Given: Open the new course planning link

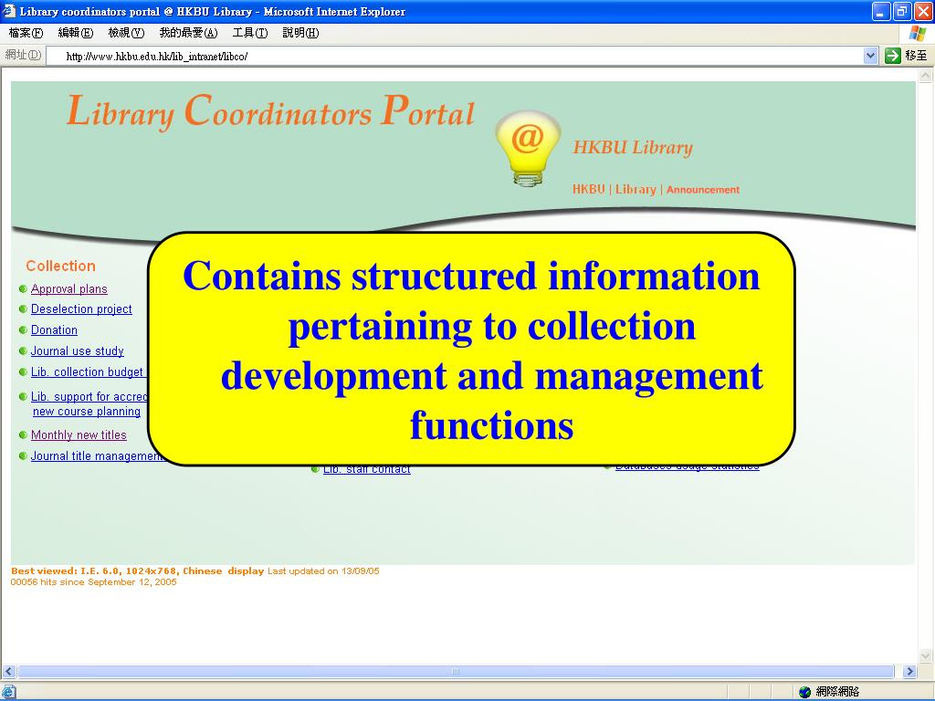Looking at the screenshot, I should (87, 412).
